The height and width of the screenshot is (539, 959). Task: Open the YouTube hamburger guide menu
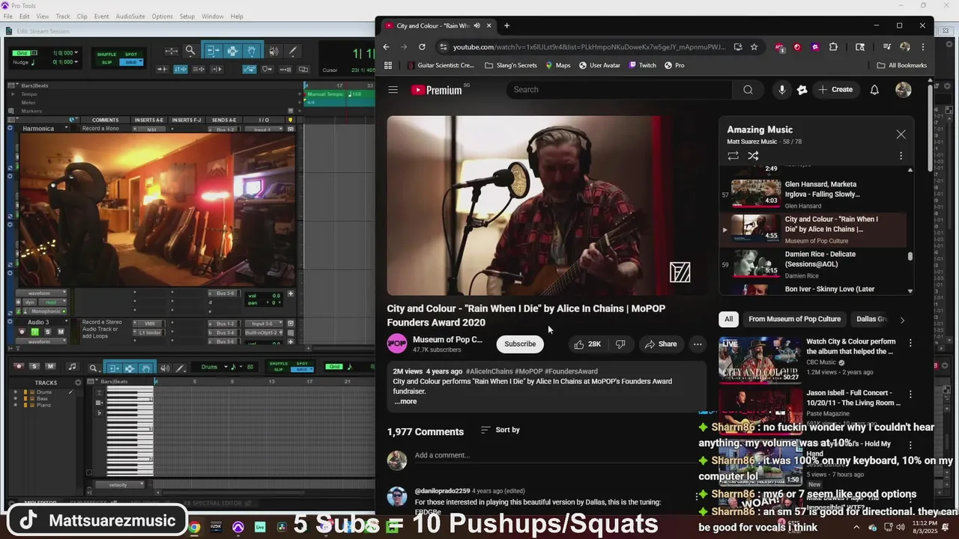coord(393,90)
